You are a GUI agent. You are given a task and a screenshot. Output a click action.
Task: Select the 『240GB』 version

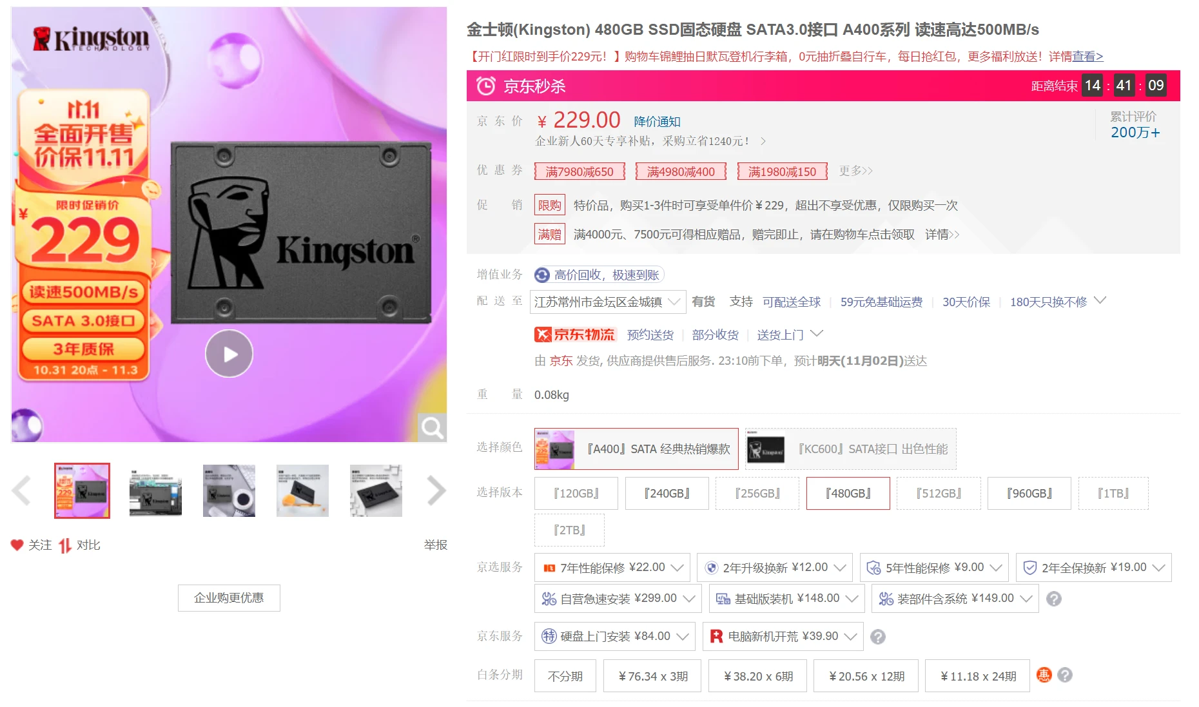[x=667, y=493]
